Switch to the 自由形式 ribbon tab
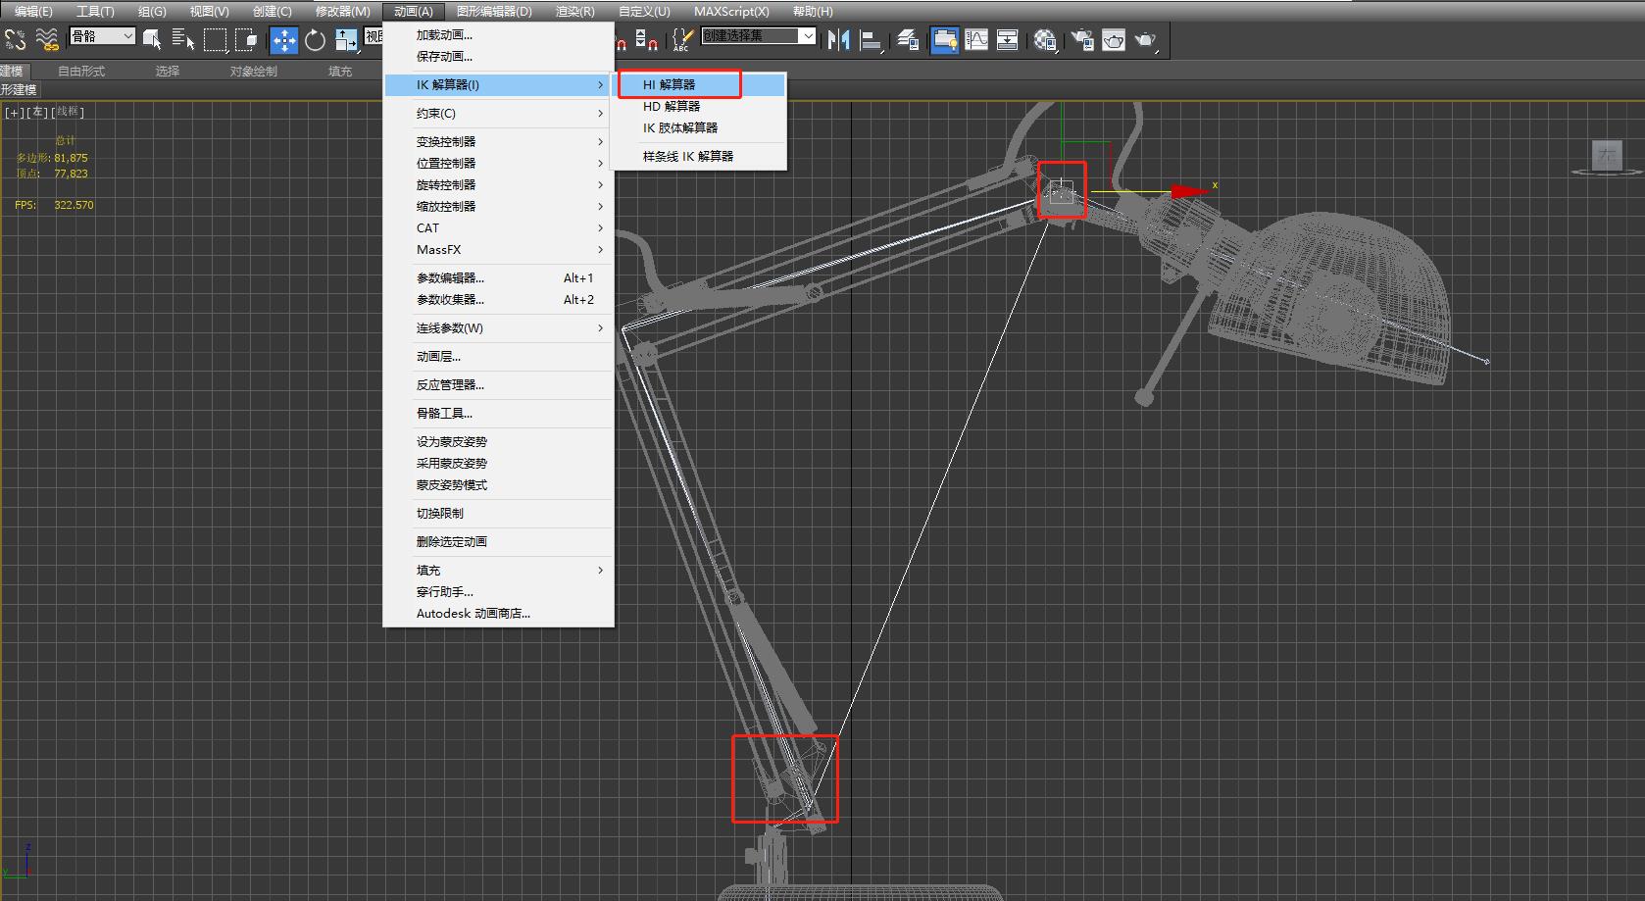This screenshot has height=901, width=1645. coord(81,72)
